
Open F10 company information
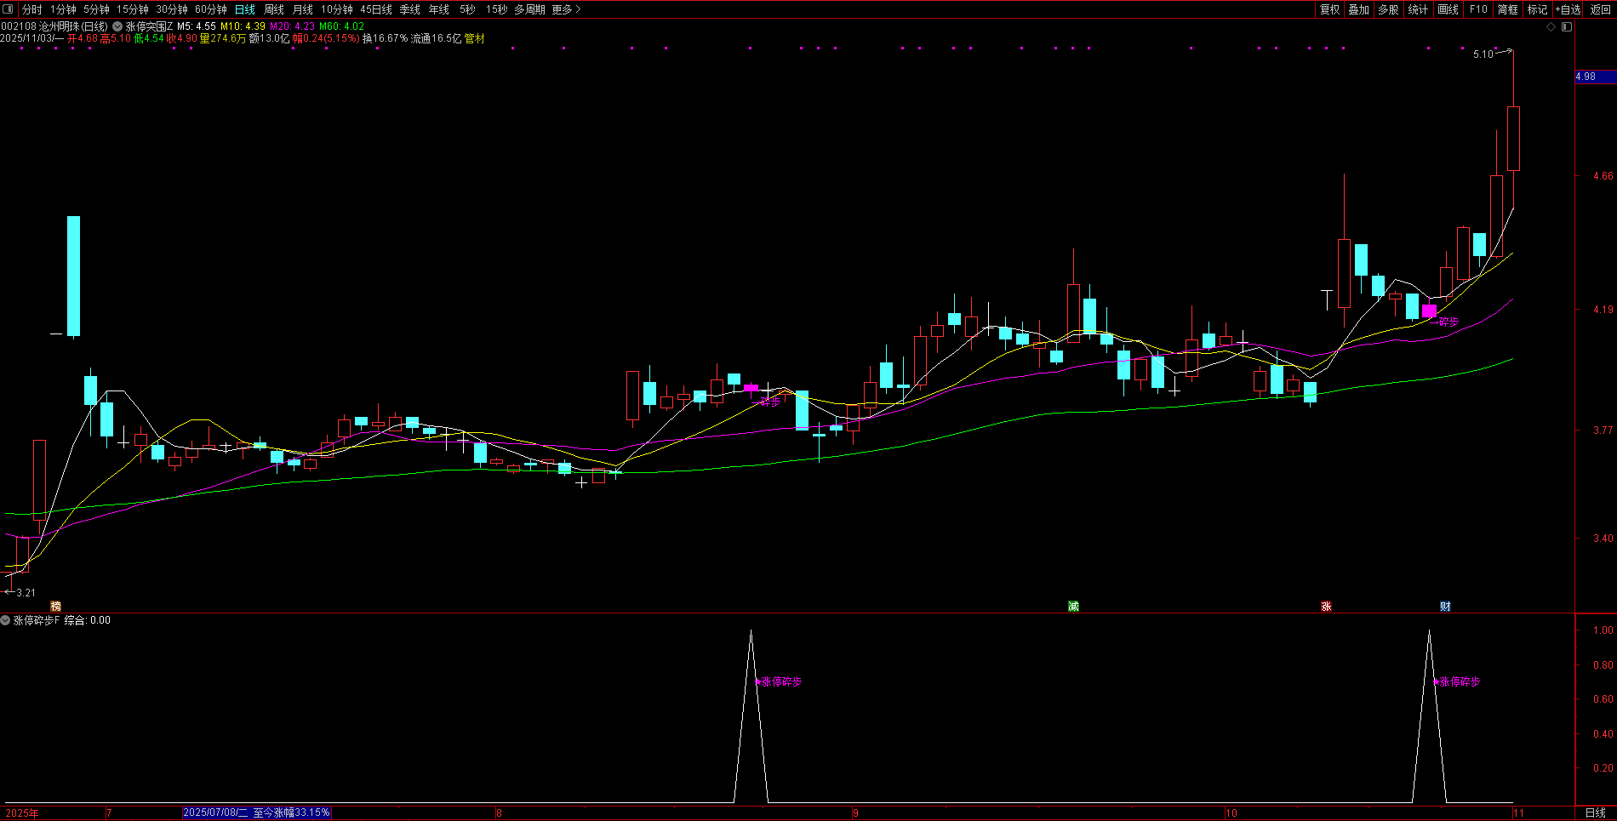pyautogui.click(x=1478, y=9)
